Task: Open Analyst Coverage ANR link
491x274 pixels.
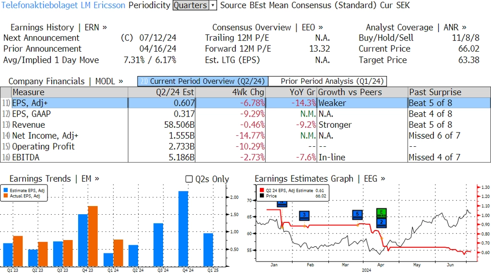Action: (416, 27)
